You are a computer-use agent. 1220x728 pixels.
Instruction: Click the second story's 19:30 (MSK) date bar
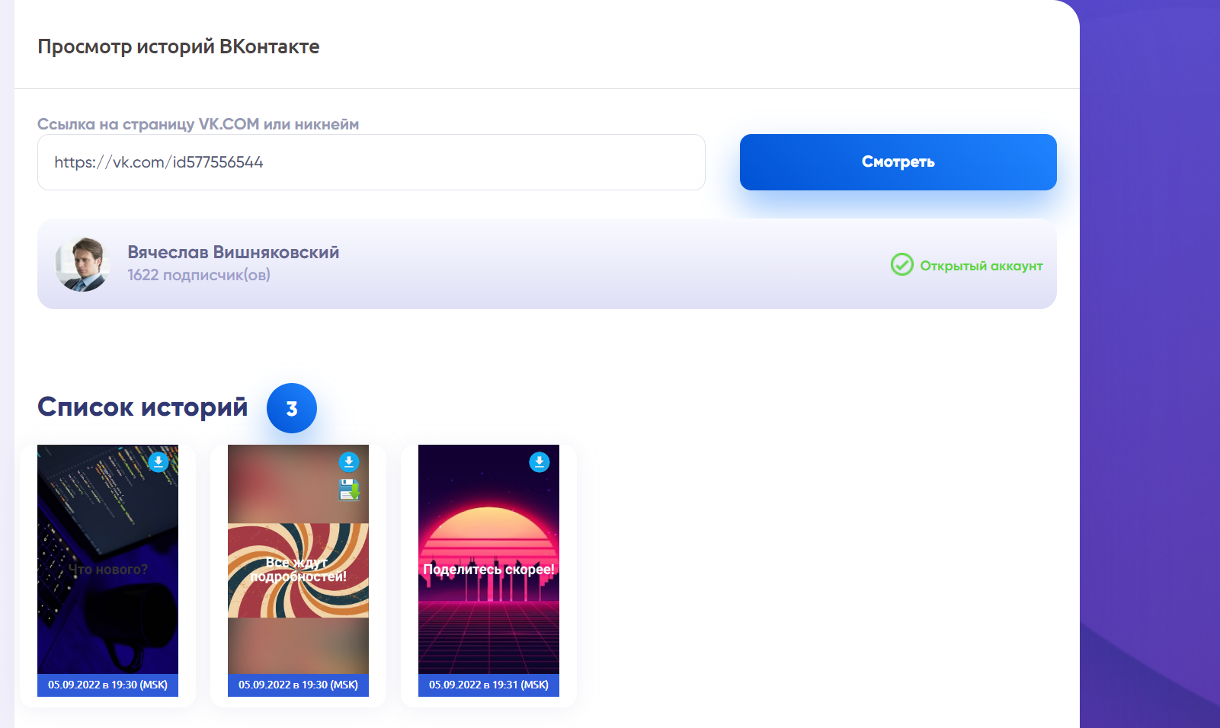[x=298, y=685]
